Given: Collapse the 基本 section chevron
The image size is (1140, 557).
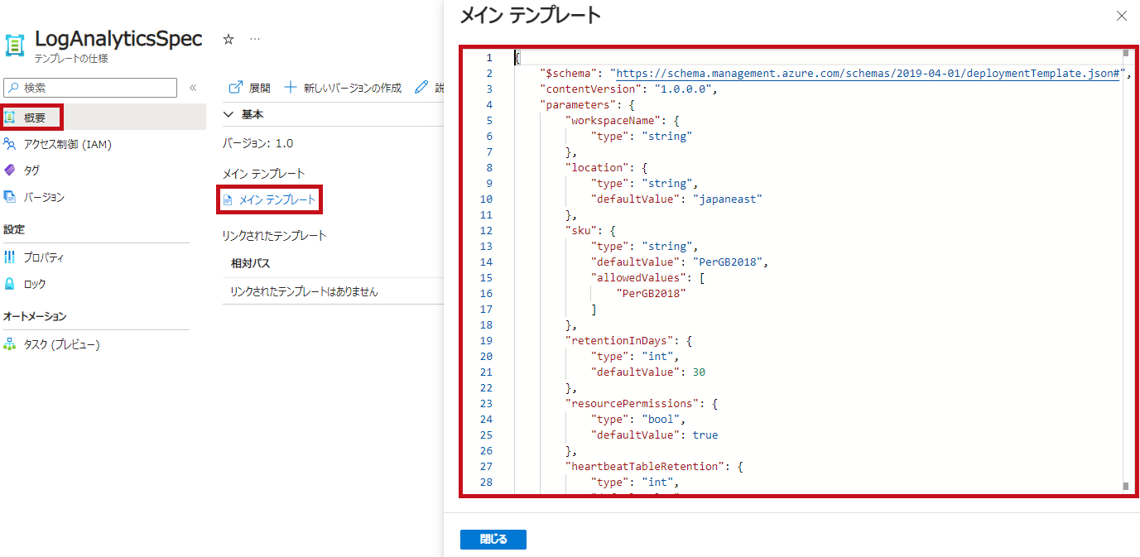Looking at the screenshot, I should (x=229, y=114).
